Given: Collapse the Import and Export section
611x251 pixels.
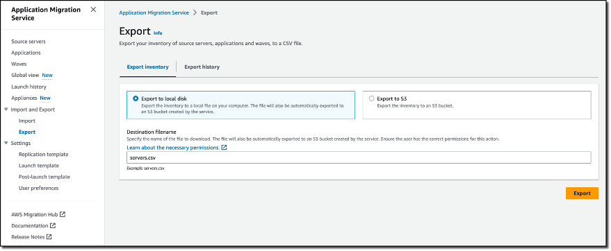Looking at the screenshot, I should point(6,110).
